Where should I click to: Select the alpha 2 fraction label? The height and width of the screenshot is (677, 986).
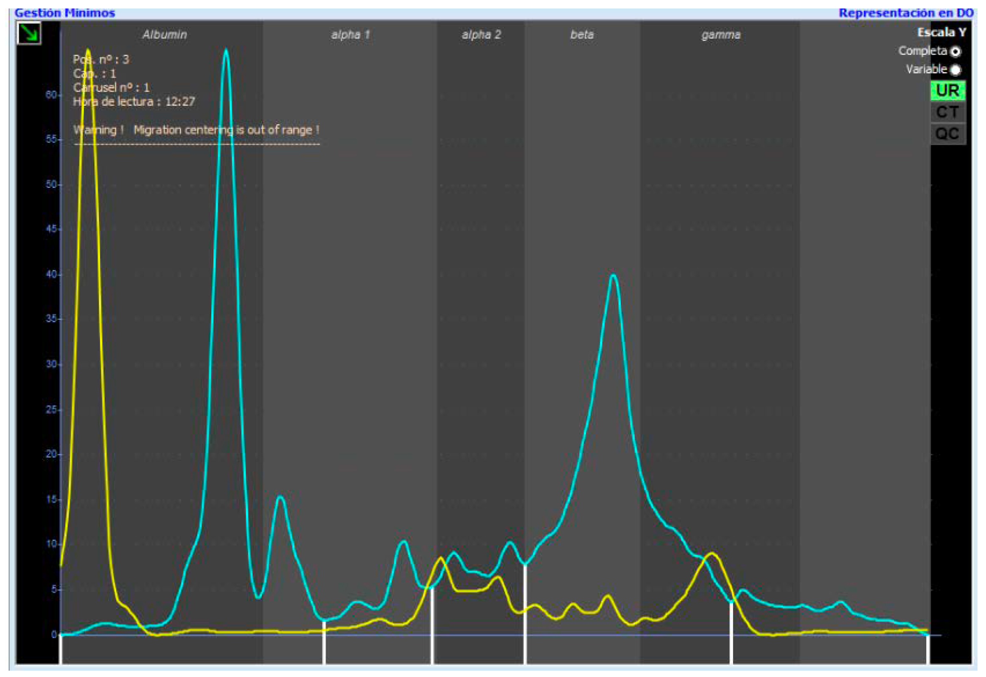481,35
